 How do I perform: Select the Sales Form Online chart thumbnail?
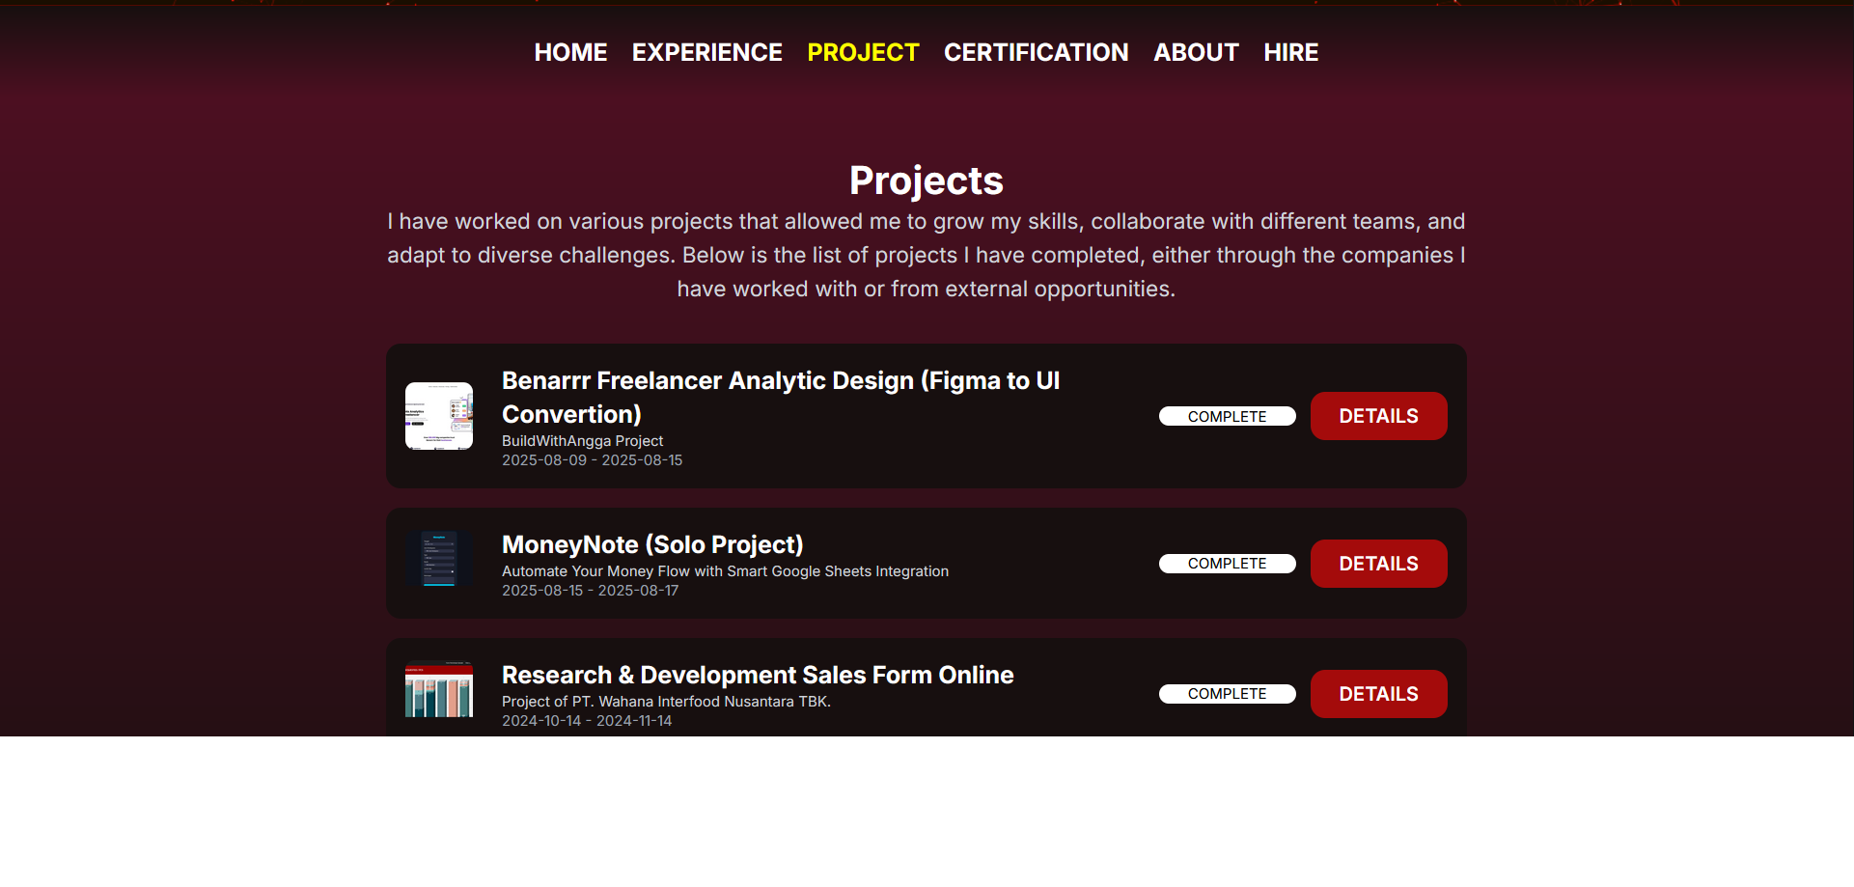439,690
